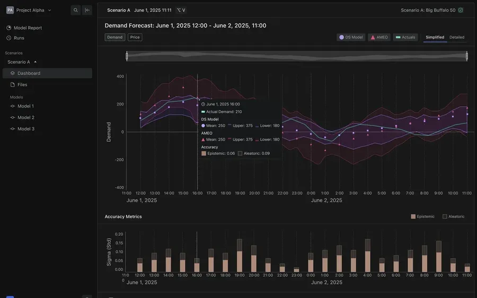Select Dashboard in the sidebar
The width and height of the screenshot is (477, 298).
pos(47,73)
